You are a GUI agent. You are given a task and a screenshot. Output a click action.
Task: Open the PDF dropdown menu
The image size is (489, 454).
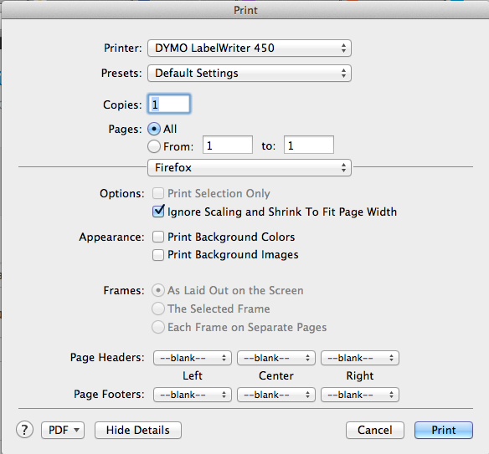(x=63, y=430)
